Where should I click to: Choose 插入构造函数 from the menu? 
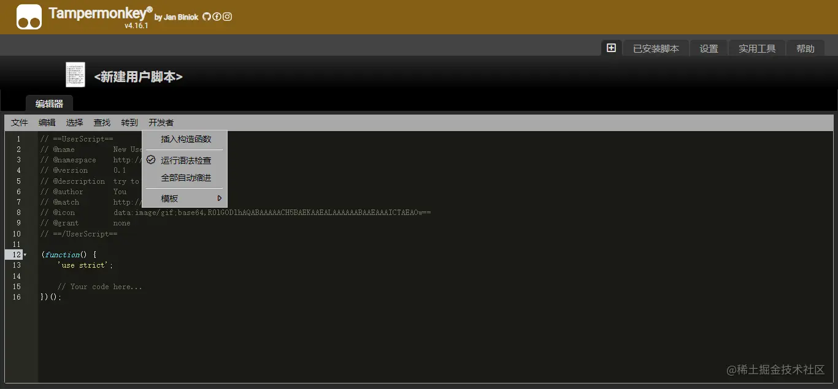185,139
